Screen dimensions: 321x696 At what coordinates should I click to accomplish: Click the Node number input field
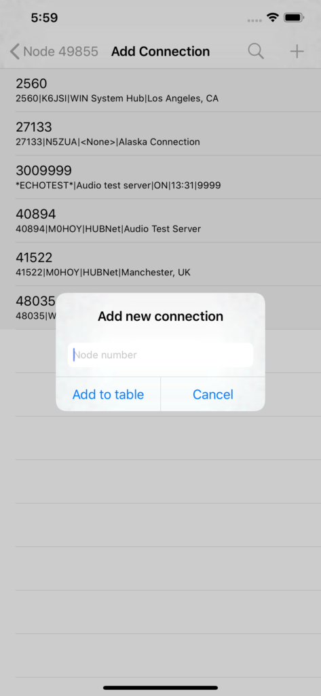(160, 355)
